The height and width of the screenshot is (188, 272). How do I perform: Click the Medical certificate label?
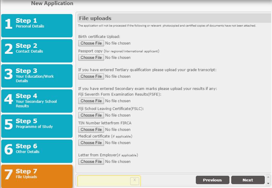[x=105, y=136]
